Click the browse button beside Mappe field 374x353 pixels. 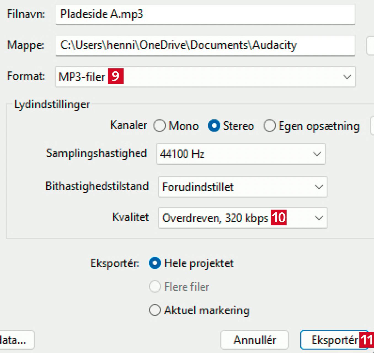pyautogui.click(x=370, y=46)
